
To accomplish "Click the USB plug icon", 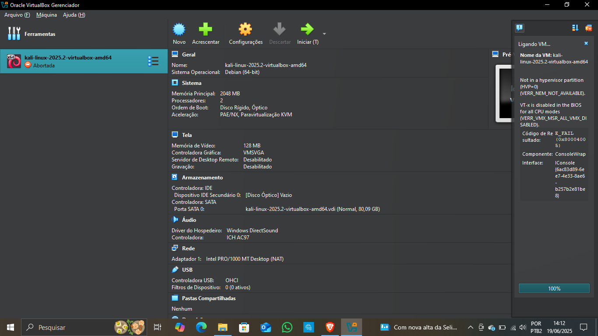I will (x=175, y=270).
